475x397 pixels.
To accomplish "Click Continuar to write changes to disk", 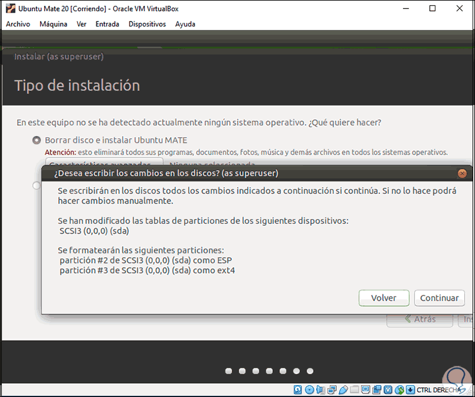I will click(x=439, y=298).
